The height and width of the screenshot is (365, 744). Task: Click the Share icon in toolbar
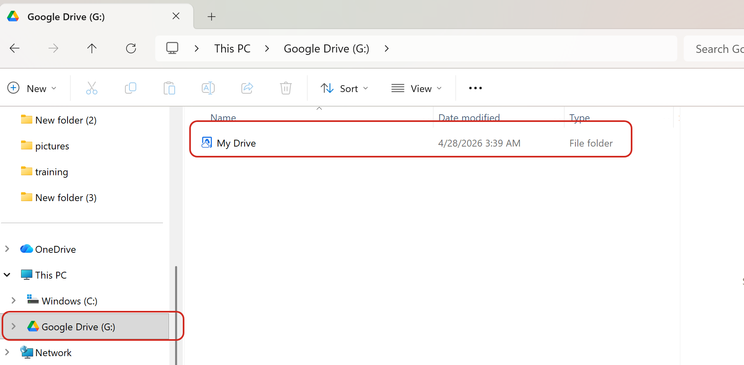pos(247,88)
